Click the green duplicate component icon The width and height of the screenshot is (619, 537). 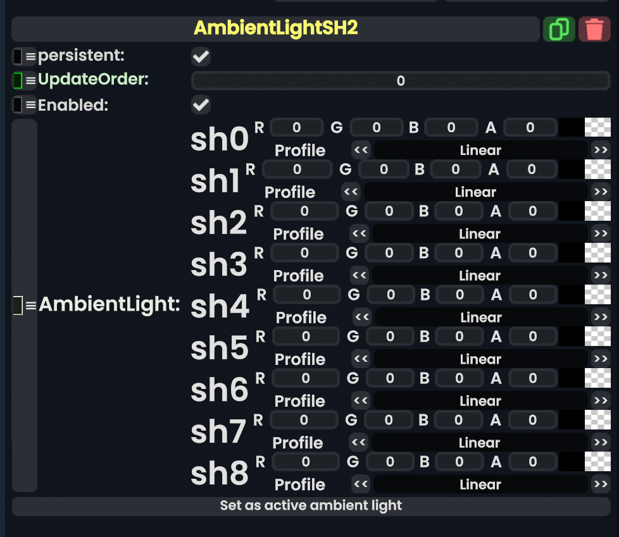point(559,30)
